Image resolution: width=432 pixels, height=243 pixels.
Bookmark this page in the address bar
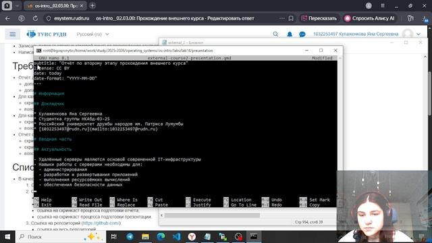(x=291, y=18)
